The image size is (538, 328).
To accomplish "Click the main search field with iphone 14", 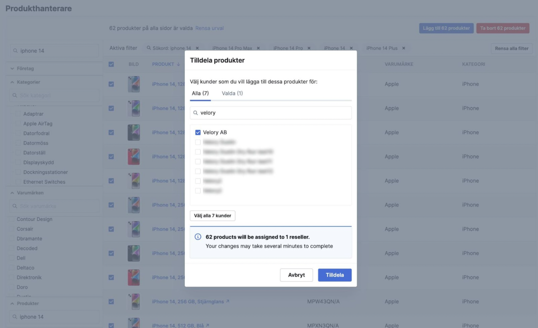I will coord(54,51).
